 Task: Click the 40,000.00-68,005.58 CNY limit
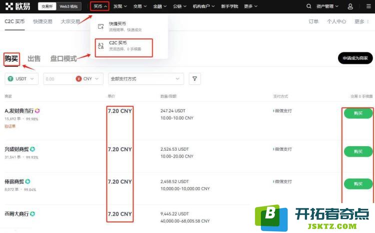tap(185, 221)
